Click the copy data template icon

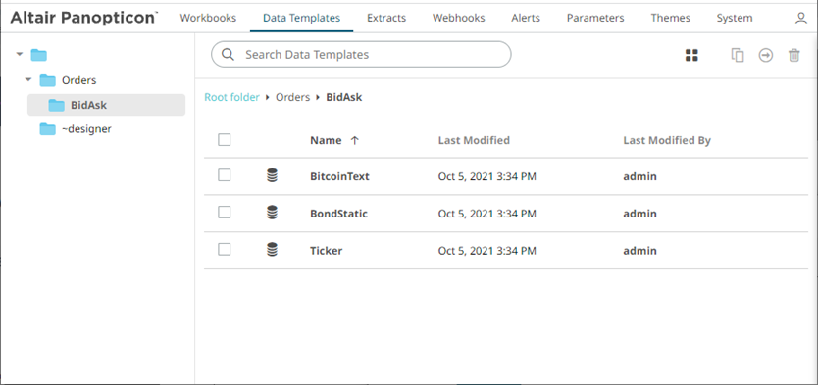coord(738,55)
